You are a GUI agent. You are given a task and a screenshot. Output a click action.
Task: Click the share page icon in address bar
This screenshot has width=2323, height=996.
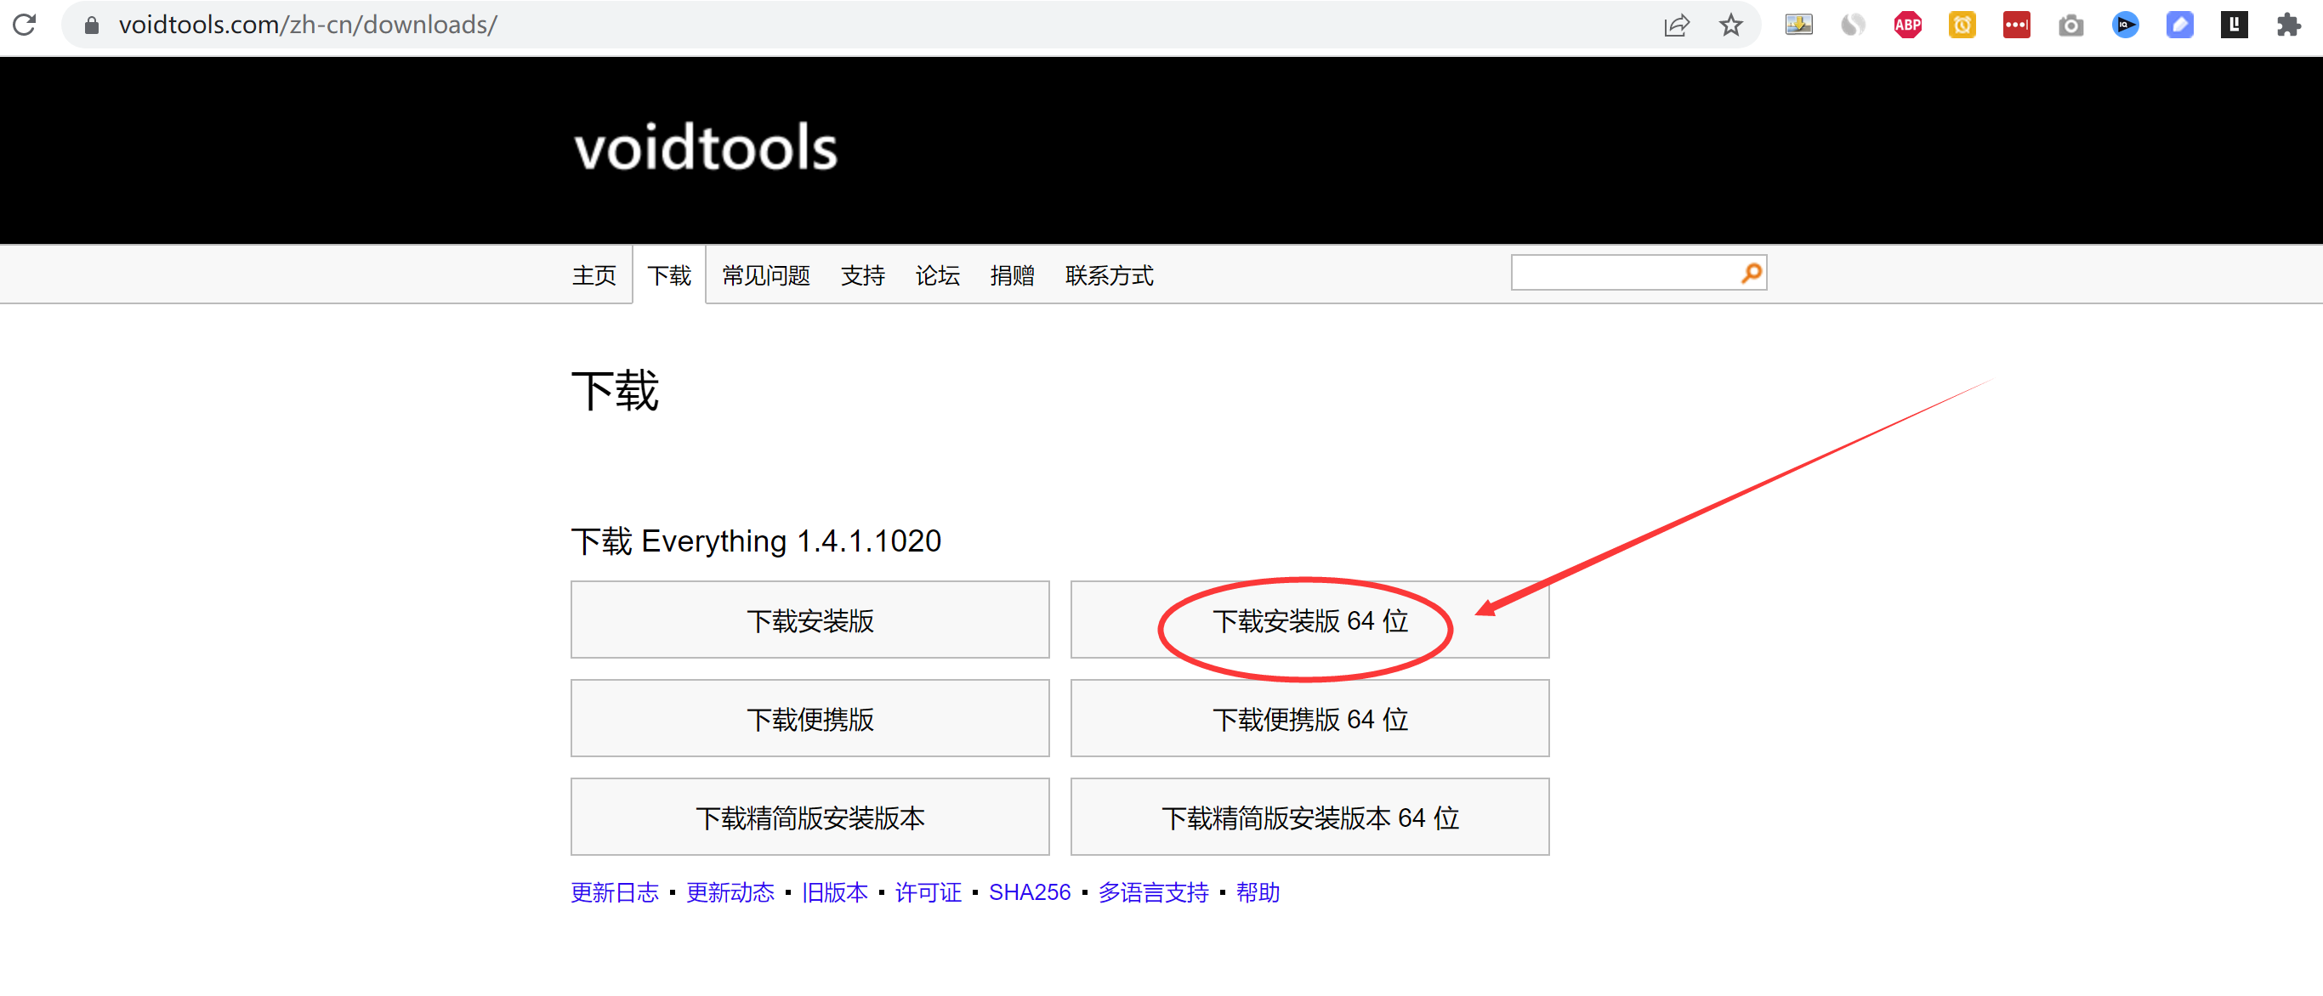1677,25
